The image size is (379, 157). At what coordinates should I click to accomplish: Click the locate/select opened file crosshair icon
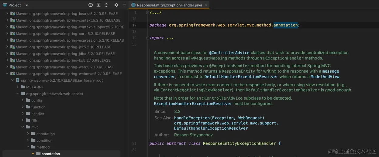click(91, 5)
